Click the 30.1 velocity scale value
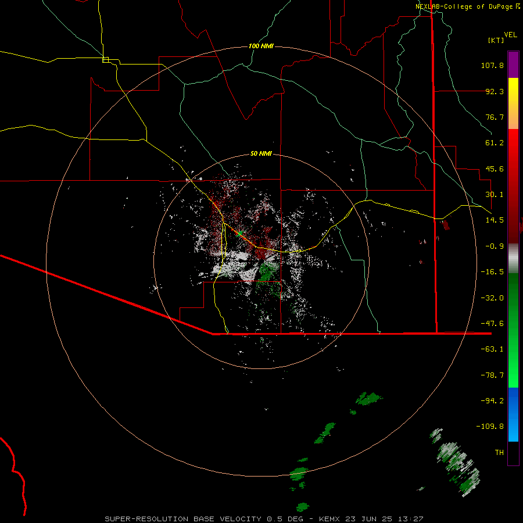 (495, 195)
